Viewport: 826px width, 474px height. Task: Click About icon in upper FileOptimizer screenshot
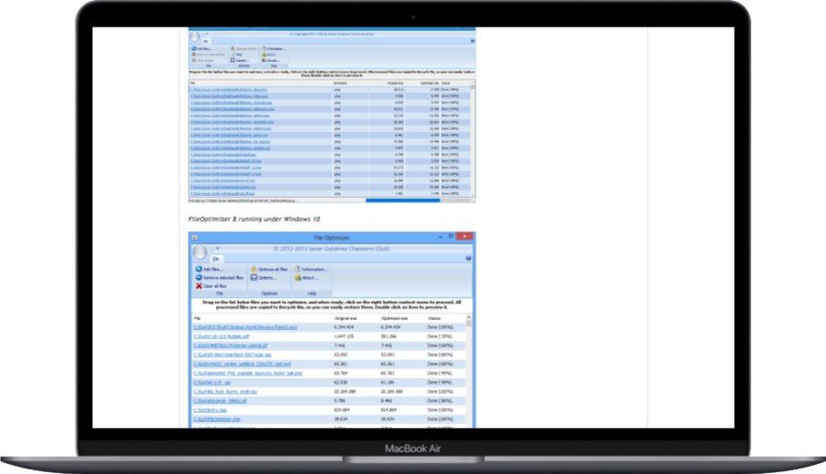pyautogui.click(x=263, y=55)
